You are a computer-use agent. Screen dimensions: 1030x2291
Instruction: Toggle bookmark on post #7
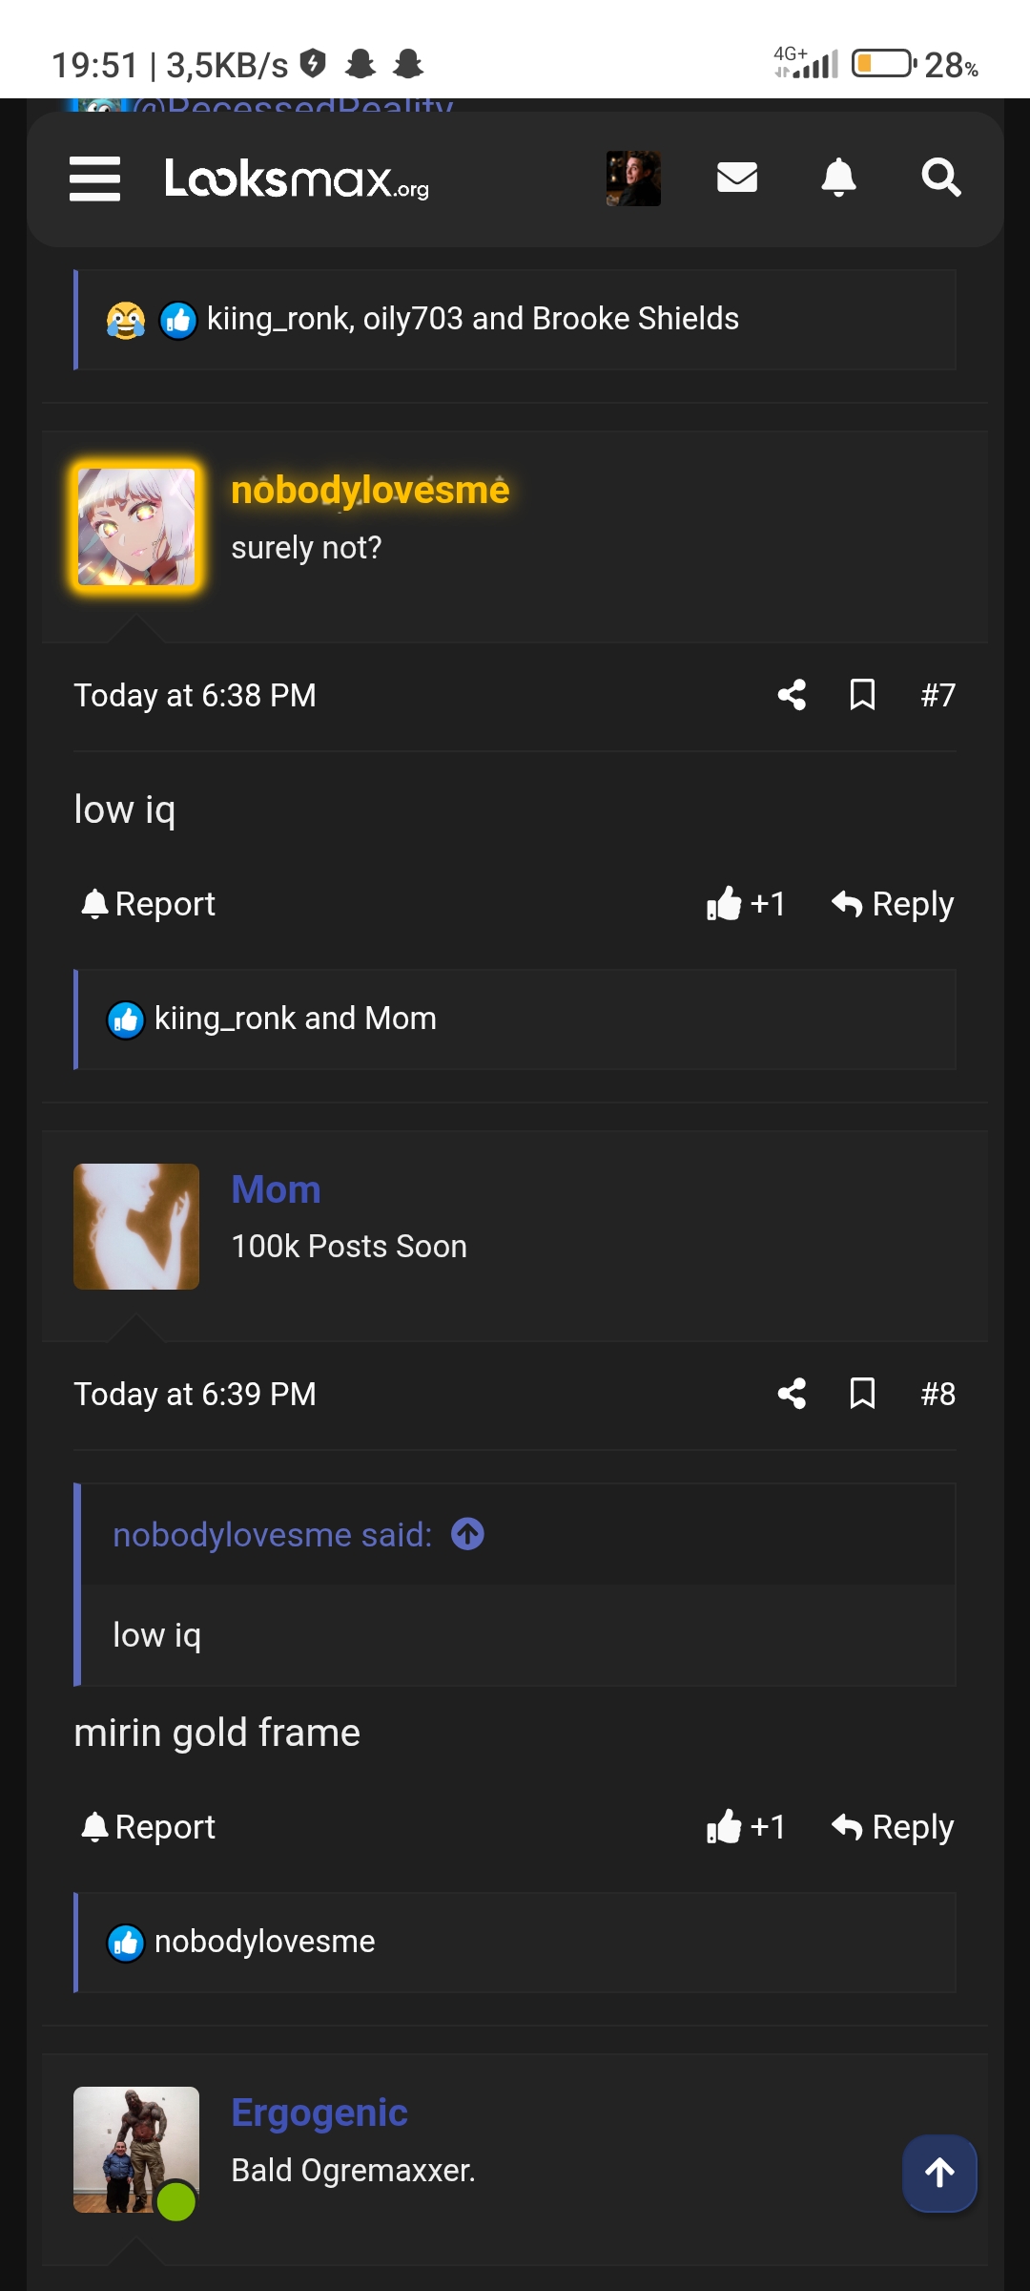(862, 695)
